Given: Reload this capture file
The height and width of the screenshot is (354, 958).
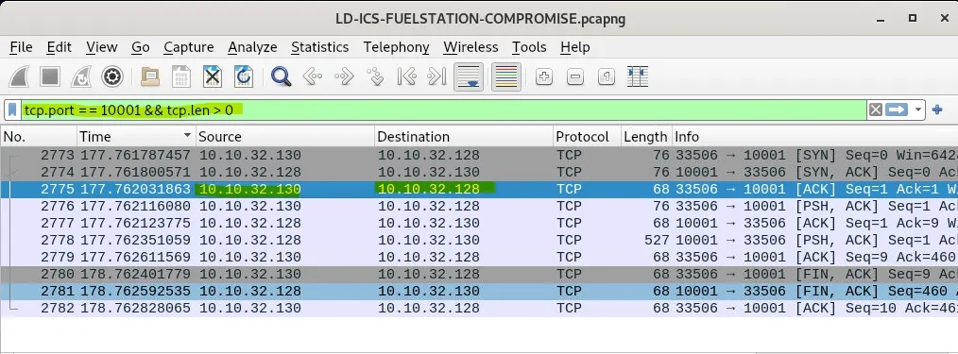Looking at the screenshot, I should coord(243,76).
